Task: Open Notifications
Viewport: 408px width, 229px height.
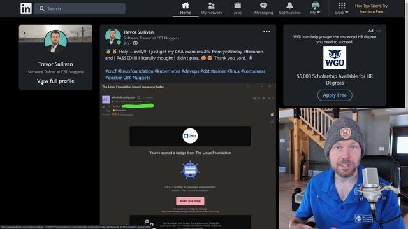Action: point(289,8)
